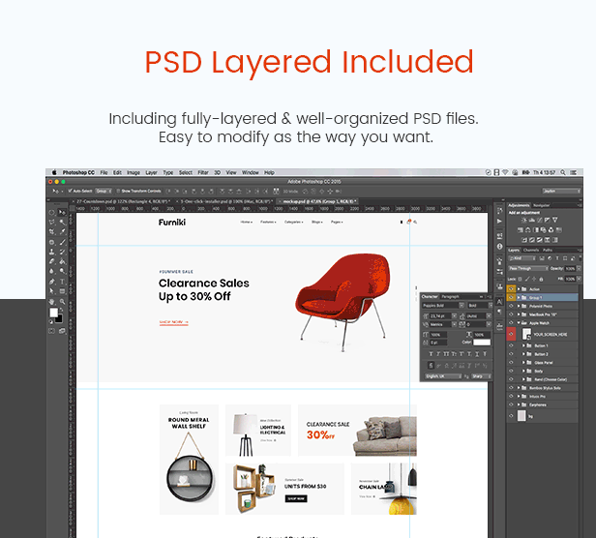Select the Horizontal Type tool

[x=62, y=282]
